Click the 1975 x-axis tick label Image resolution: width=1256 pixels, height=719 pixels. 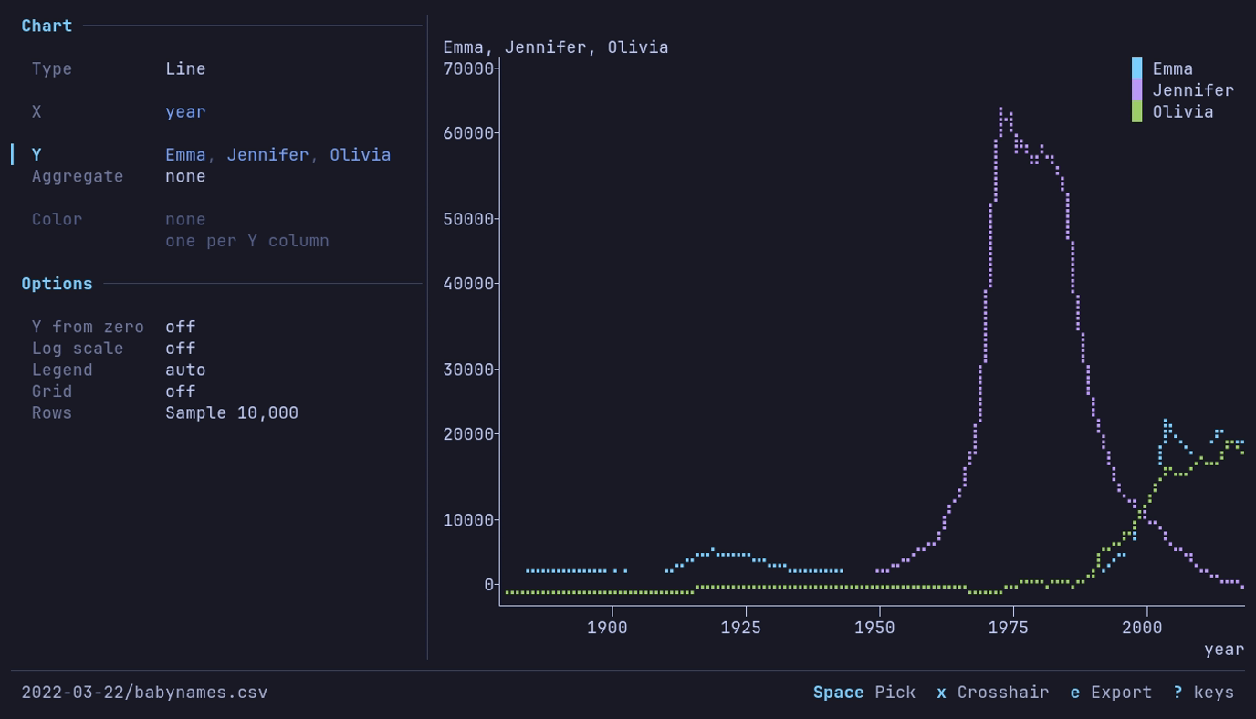point(1008,628)
